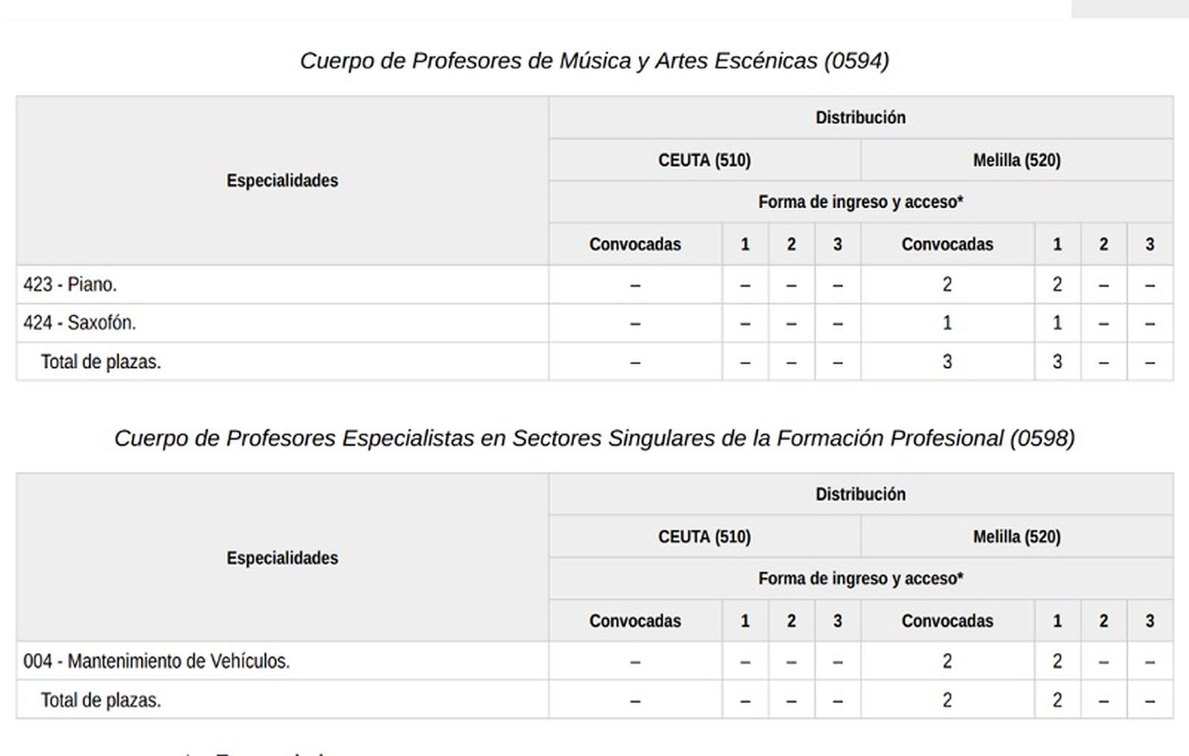This screenshot has width=1189, height=756.
Task: Select 'CEUTA (510)' header in the first table
Action: point(704,160)
